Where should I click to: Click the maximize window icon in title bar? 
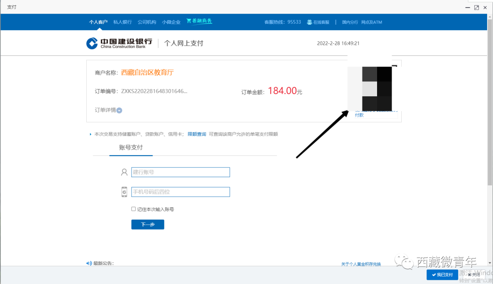476,7
